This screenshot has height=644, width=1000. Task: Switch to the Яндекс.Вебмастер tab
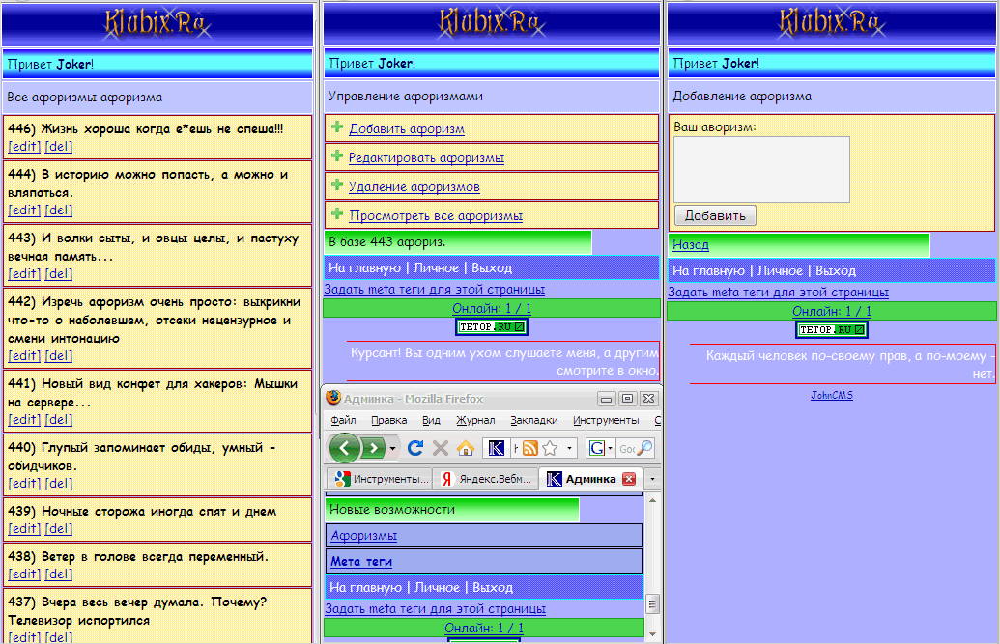487,479
